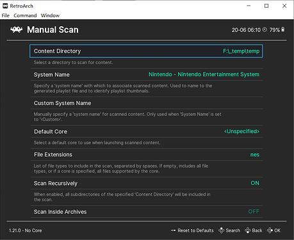Viewport: 294px width, 240px height.
Task: Click the clock icon beside the time
Action: click(x=265, y=29)
